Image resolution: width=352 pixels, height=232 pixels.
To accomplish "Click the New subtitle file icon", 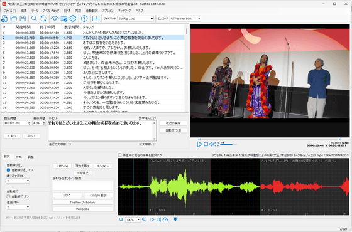I will tap(4, 19).
